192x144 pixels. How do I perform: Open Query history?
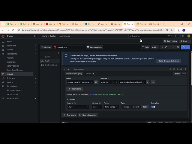pyautogui.click(x=171, y=41)
